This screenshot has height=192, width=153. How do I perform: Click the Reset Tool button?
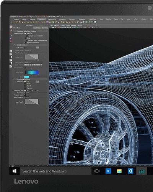coord(37,28)
